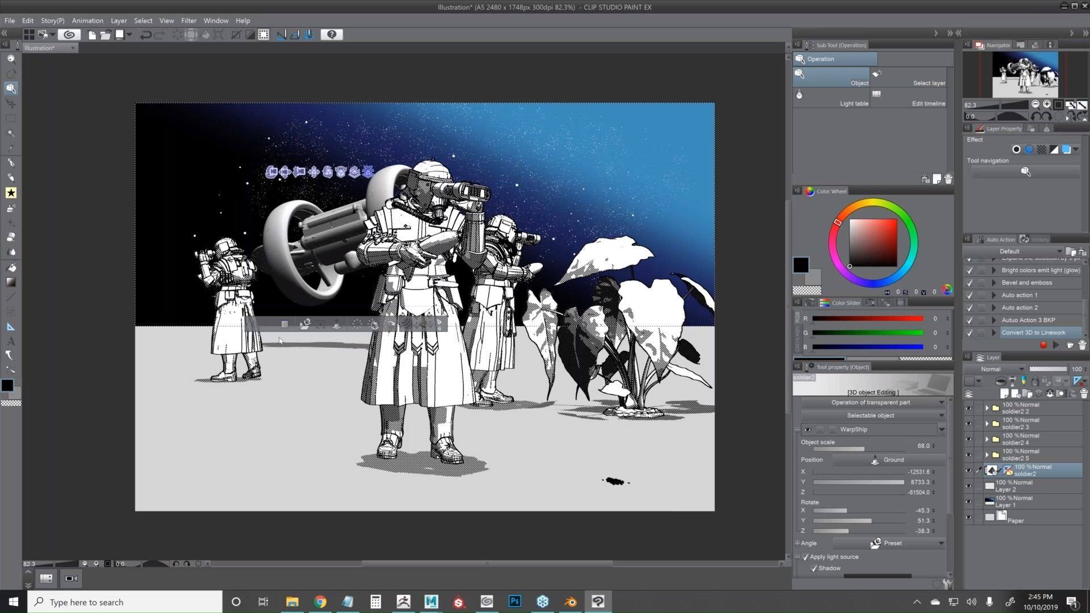Toggle the Bevel and emboss action checkbox
1090x613 pixels.
[970, 283]
